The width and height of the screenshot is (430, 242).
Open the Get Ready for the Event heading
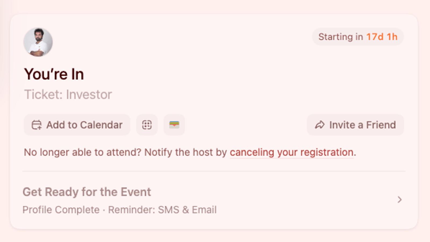(x=87, y=192)
